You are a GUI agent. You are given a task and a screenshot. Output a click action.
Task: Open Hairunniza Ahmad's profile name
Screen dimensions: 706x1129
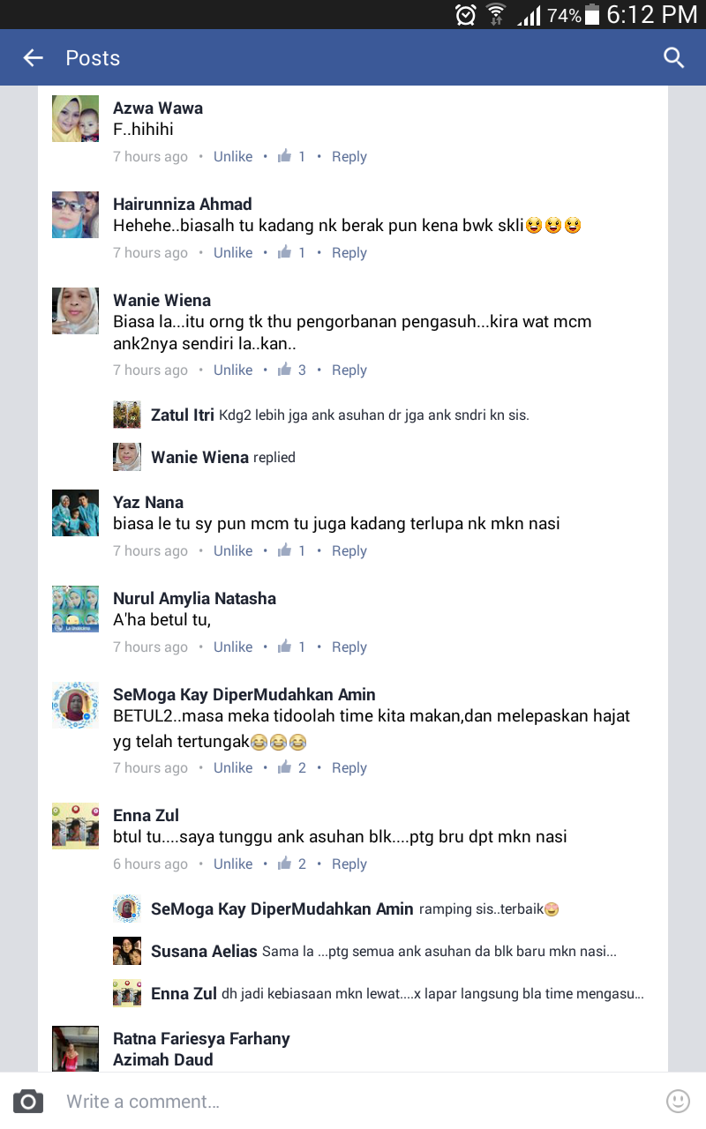(x=183, y=204)
